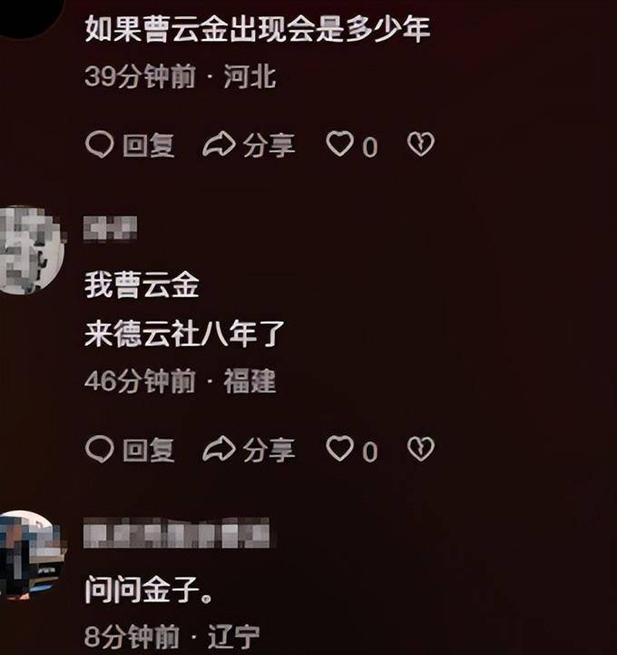Open blurred username above 我曹云金 comment
This screenshot has width=617, height=655.
coord(110,229)
